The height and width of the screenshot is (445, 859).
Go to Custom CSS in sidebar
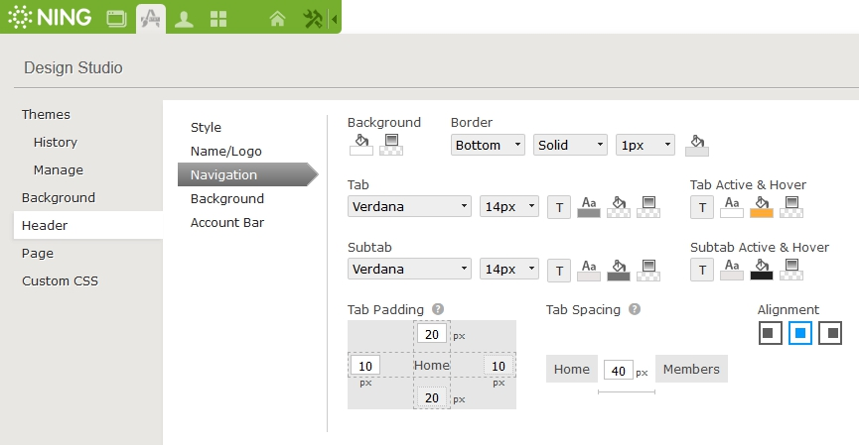pos(60,280)
